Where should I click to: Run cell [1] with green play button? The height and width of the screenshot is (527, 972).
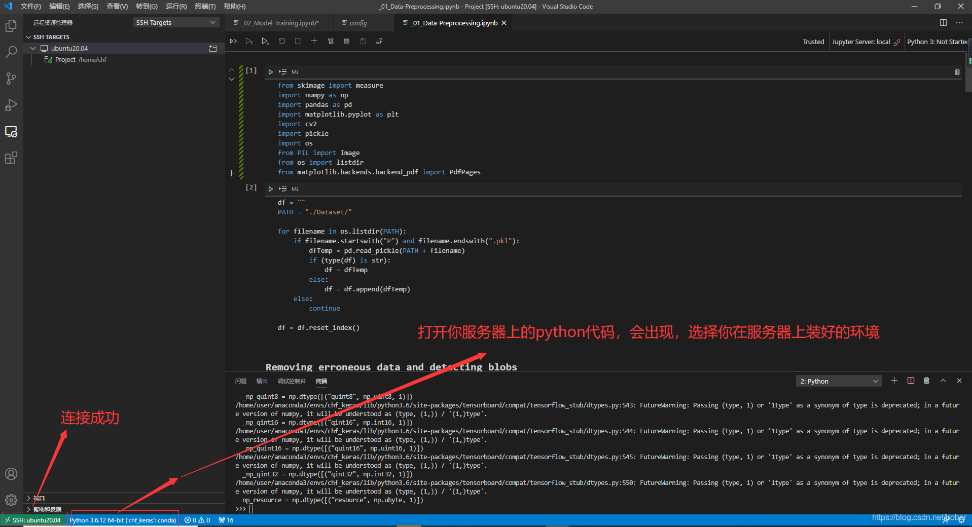coord(271,72)
